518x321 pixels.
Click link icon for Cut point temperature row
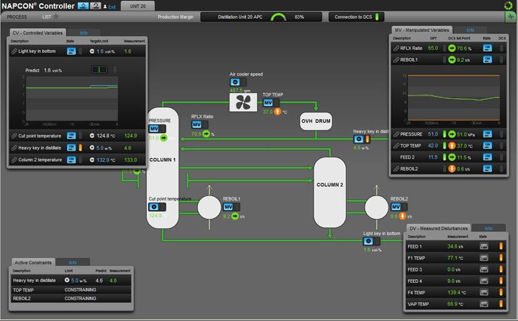[14, 136]
